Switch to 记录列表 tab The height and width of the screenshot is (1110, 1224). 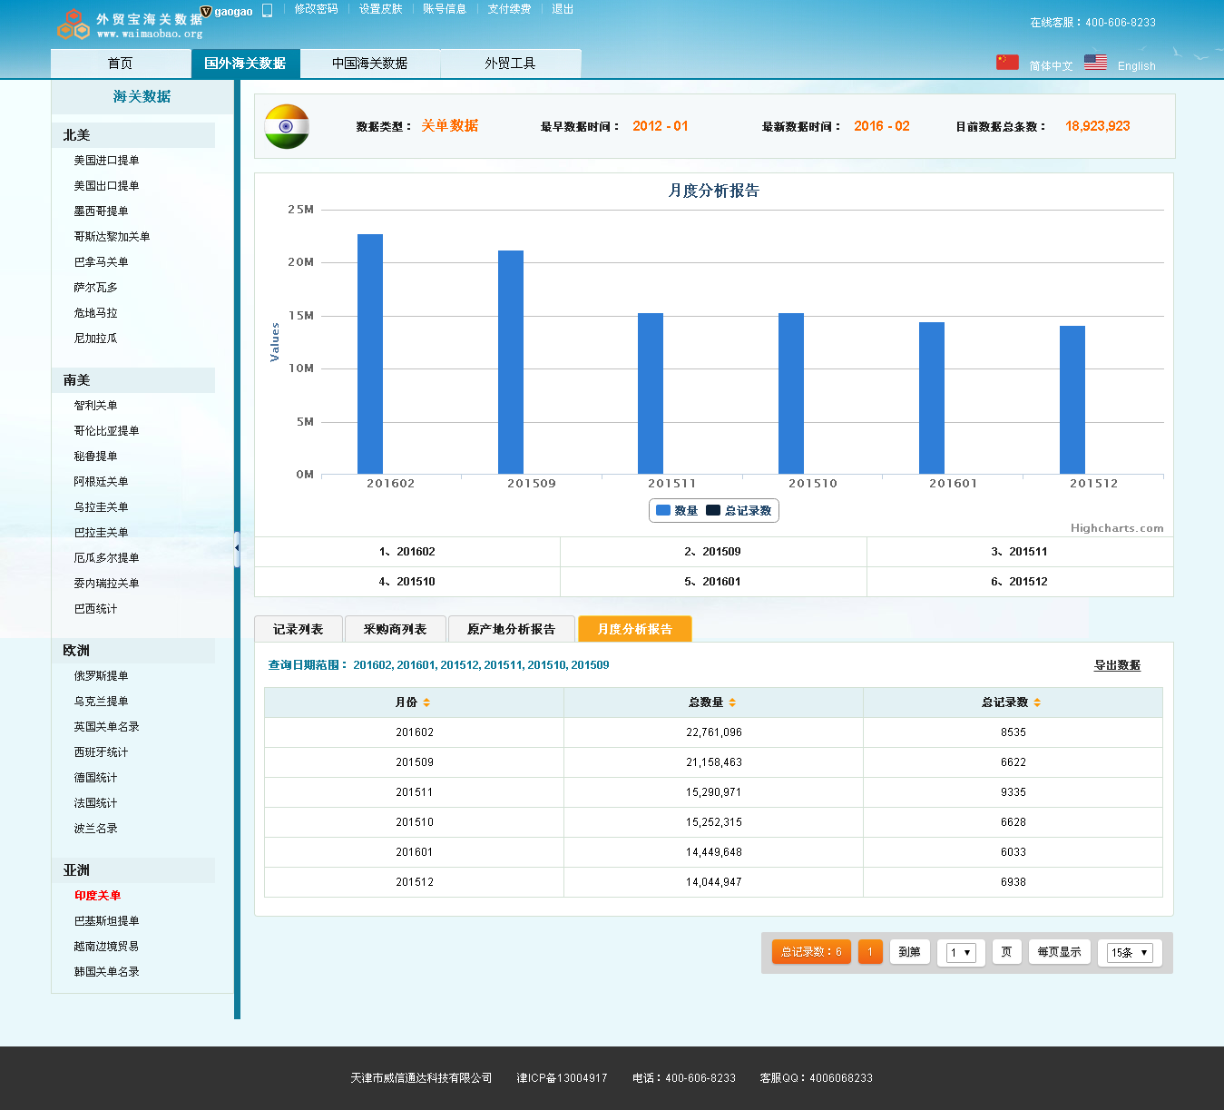(299, 629)
